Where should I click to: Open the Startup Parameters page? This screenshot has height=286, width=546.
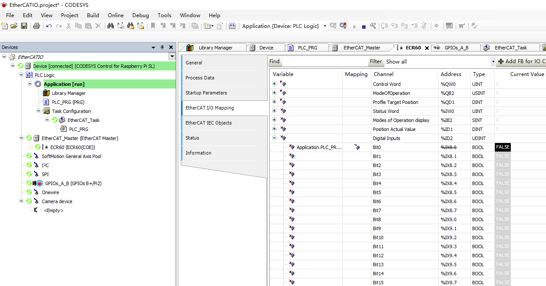tap(206, 93)
